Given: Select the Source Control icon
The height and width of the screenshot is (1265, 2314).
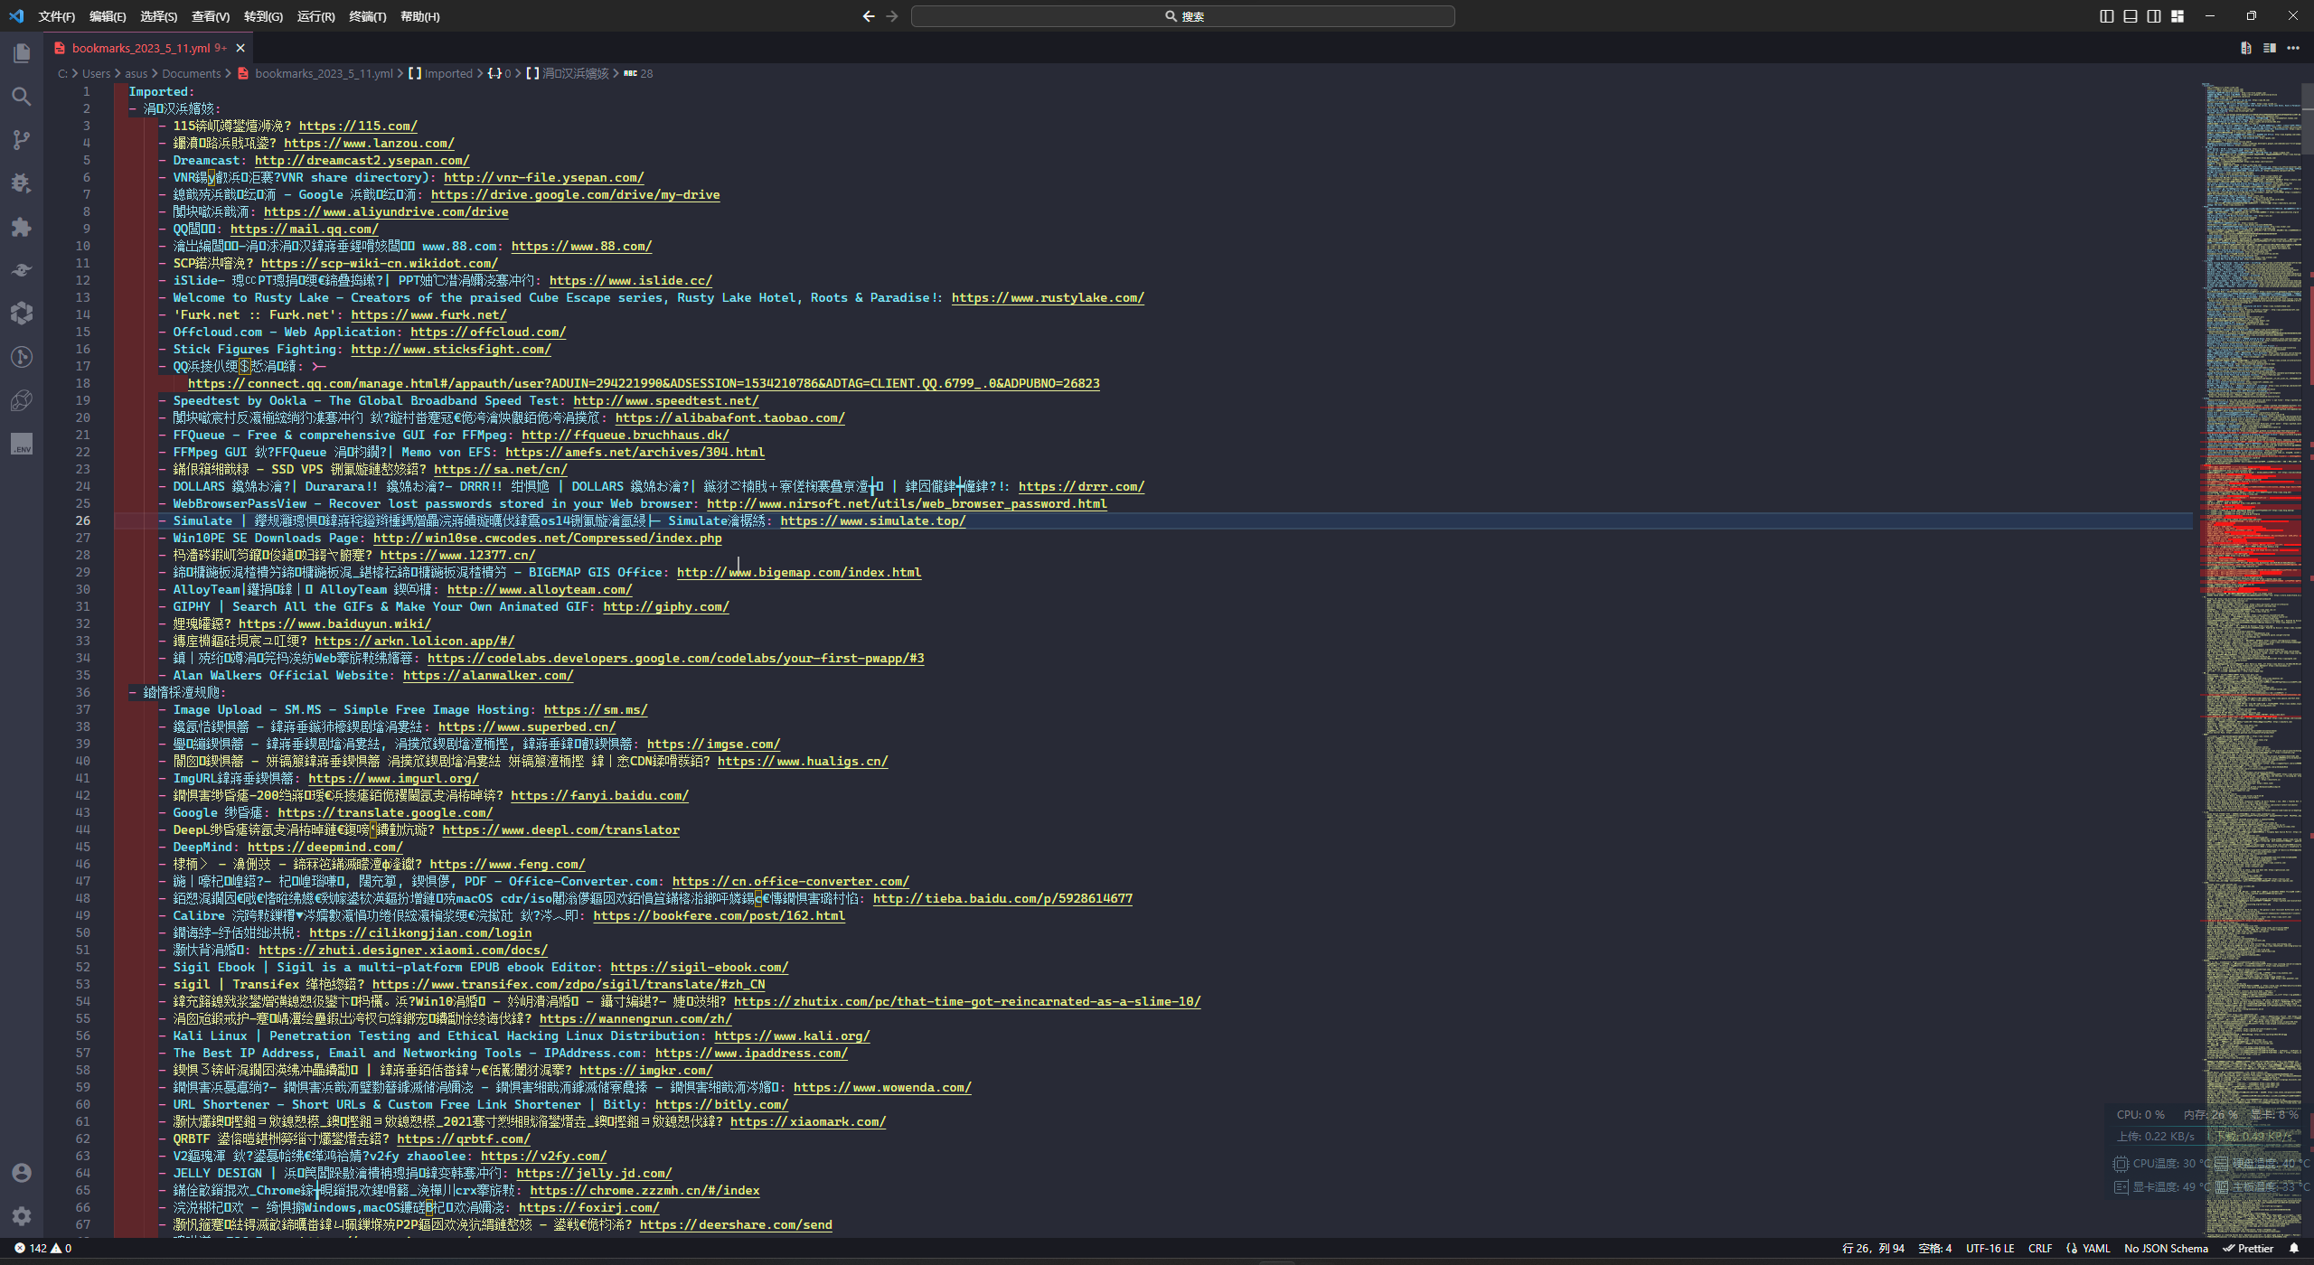Looking at the screenshot, I should pos(22,140).
